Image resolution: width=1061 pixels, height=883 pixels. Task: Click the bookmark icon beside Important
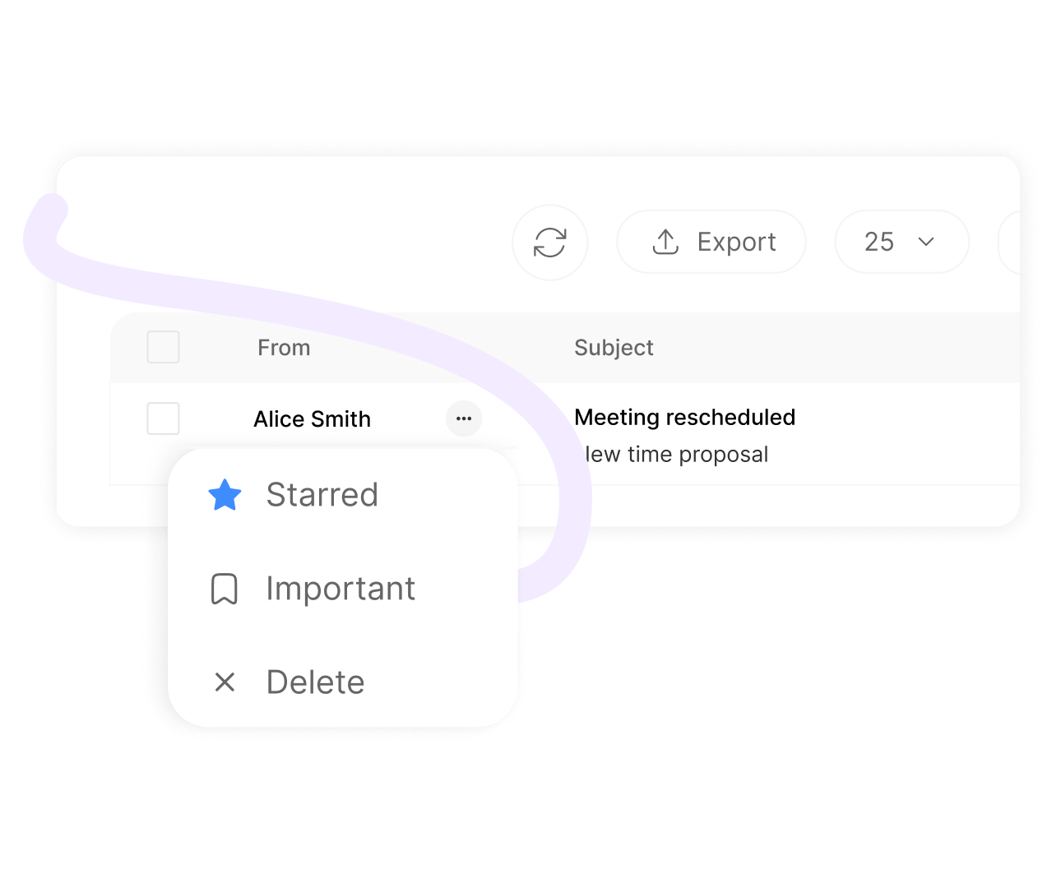tap(225, 589)
